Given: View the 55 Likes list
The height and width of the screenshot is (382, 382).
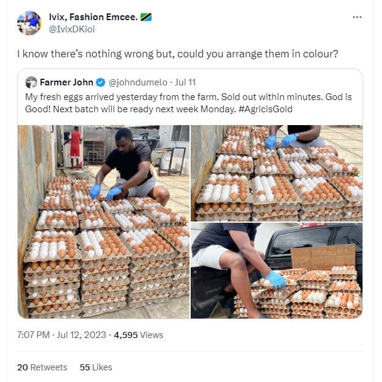Looking at the screenshot, I should point(96,367).
